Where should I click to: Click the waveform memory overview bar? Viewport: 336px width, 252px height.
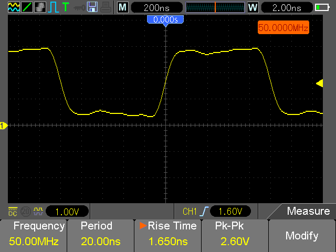point(215,7)
